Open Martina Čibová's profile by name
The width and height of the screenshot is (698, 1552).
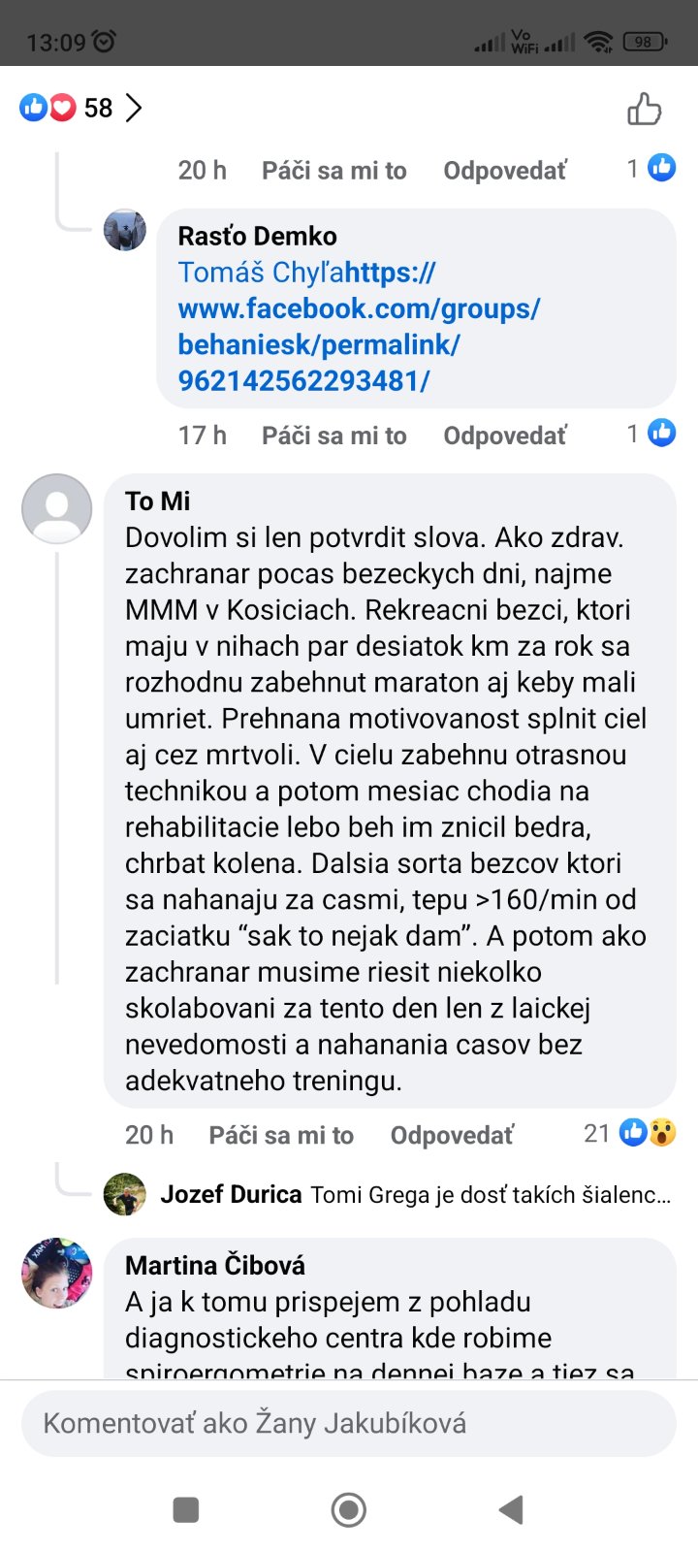coord(215,1265)
